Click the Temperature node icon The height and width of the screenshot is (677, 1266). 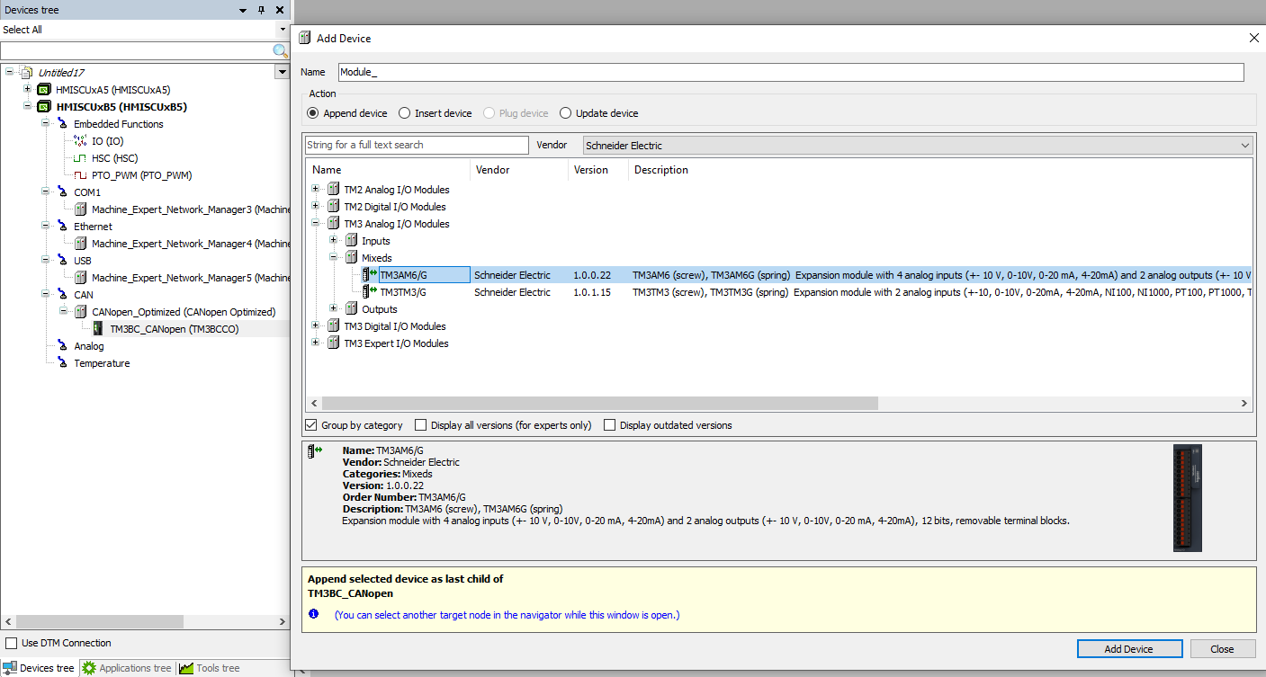point(62,363)
